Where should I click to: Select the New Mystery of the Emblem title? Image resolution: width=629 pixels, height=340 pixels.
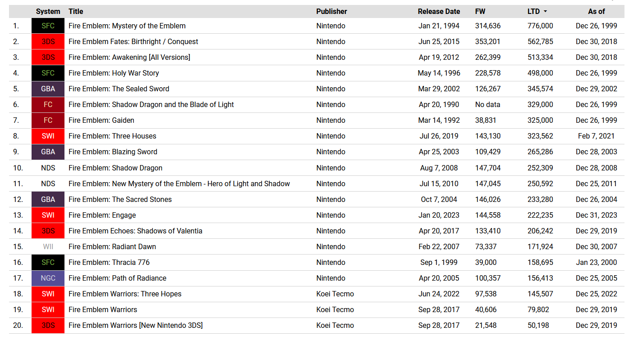click(x=179, y=184)
